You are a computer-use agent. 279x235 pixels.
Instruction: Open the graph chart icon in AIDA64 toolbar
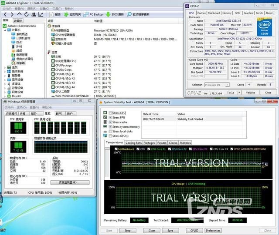pos(41,14)
